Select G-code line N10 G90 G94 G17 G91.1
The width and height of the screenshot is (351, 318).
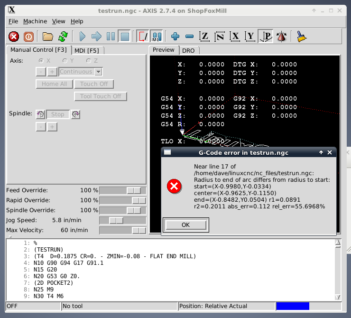pyautogui.click(x=68, y=263)
